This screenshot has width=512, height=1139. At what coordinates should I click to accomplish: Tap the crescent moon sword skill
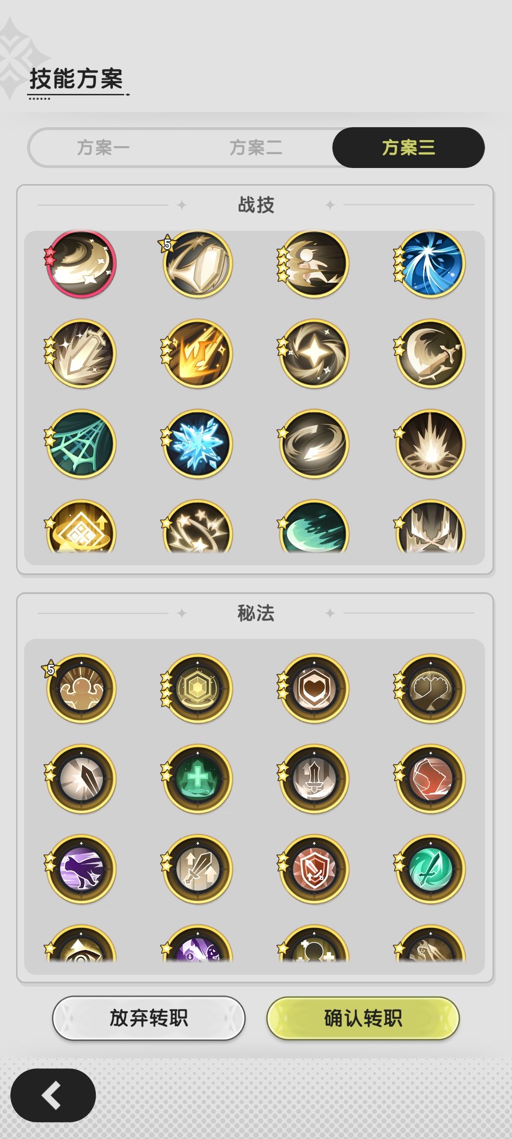pyautogui.click(x=430, y=354)
